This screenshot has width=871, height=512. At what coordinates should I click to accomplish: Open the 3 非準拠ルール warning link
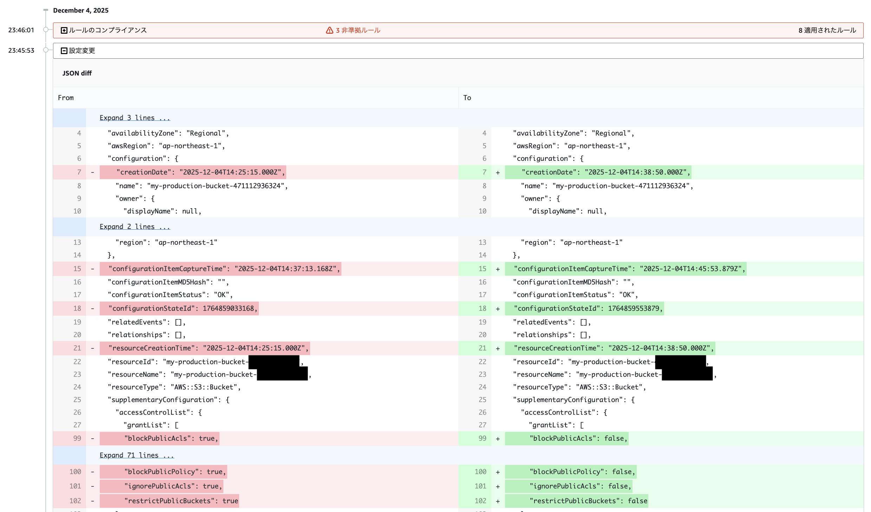point(358,31)
